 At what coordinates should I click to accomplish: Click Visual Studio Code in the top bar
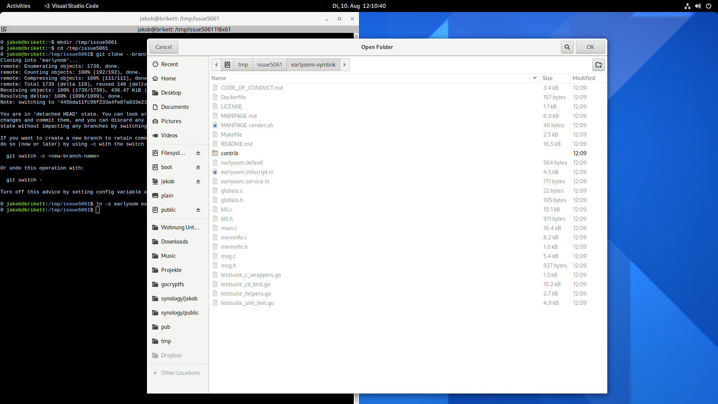pyautogui.click(x=71, y=6)
